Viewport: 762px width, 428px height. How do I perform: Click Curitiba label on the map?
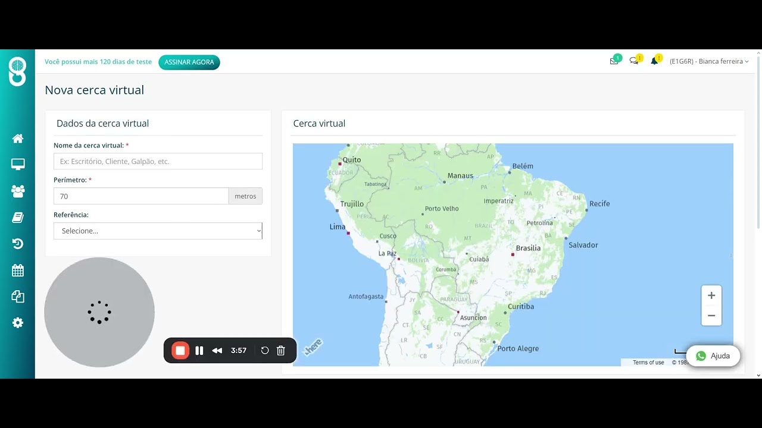(521, 307)
